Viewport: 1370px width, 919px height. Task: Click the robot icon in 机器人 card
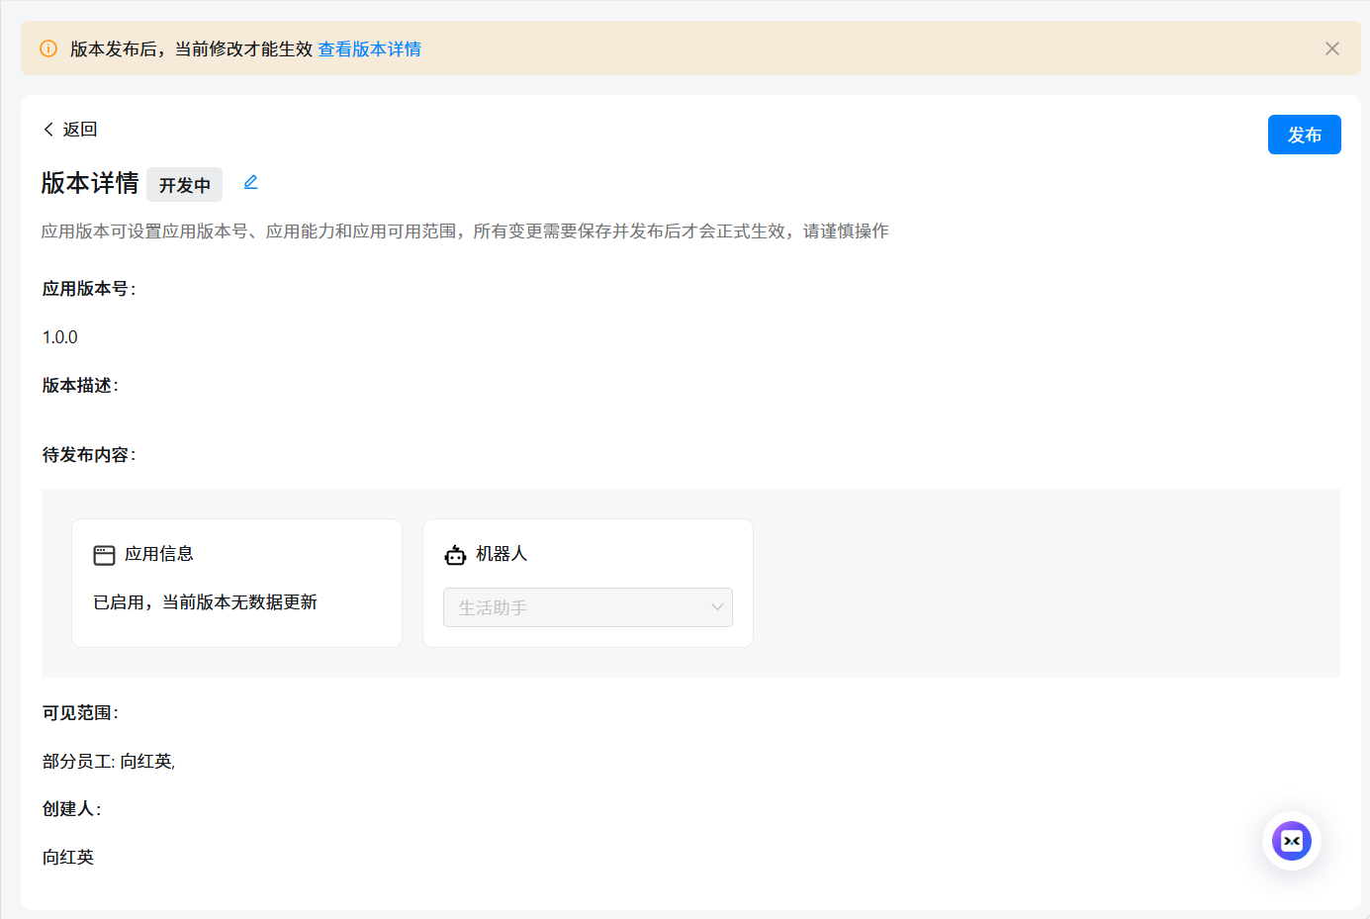(455, 555)
